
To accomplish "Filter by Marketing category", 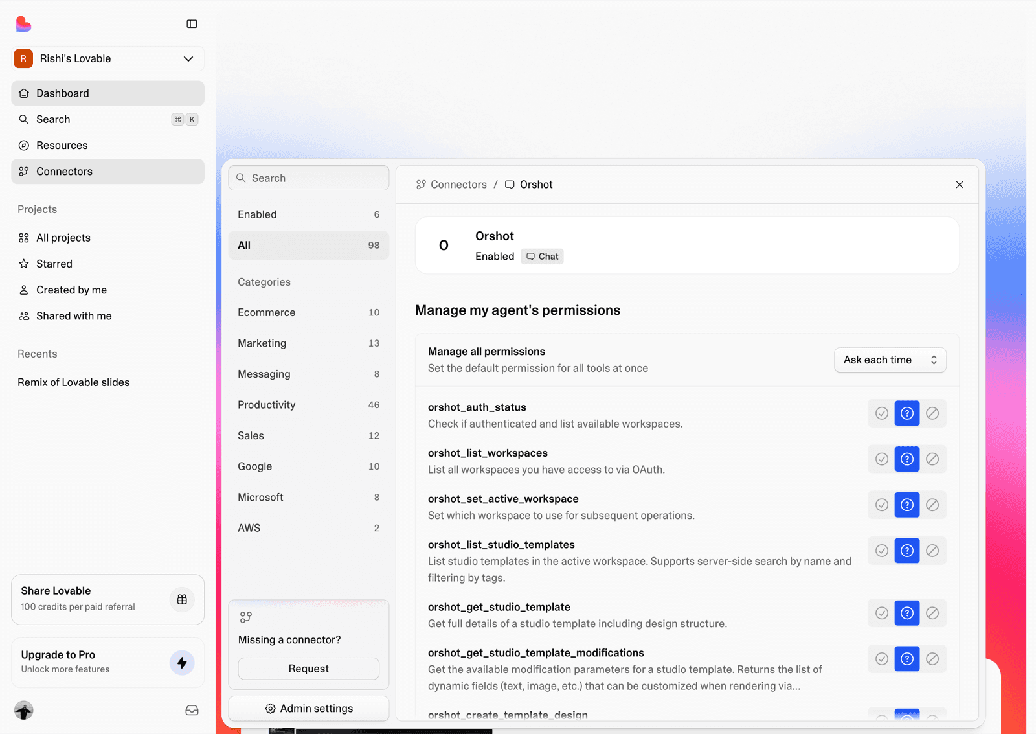I will coord(309,343).
